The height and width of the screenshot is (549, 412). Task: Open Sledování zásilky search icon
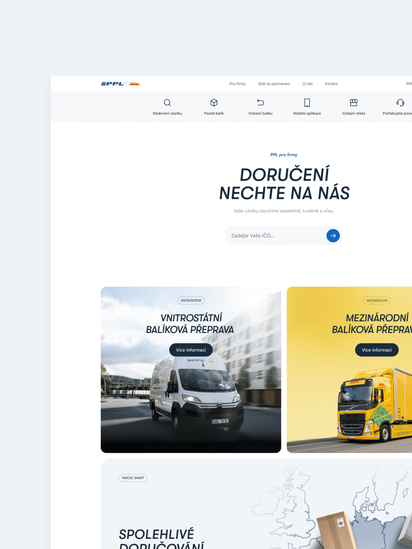coord(167,103)
